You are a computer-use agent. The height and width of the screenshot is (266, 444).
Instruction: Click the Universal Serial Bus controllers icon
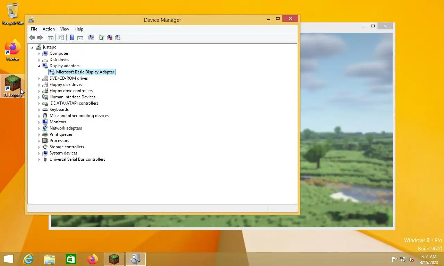coord(45,159)
